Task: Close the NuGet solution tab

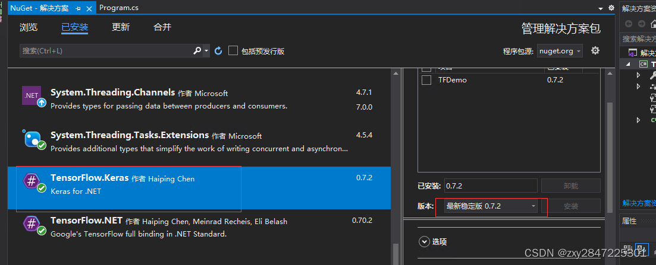Action: (89, 8)
